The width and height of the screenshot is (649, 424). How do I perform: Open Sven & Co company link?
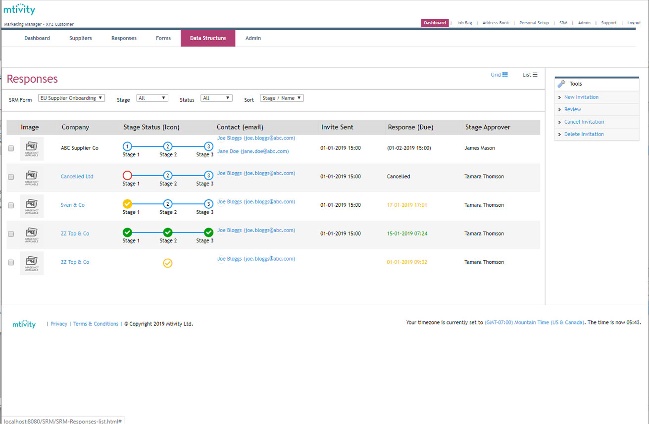click(x=73, y=205)
